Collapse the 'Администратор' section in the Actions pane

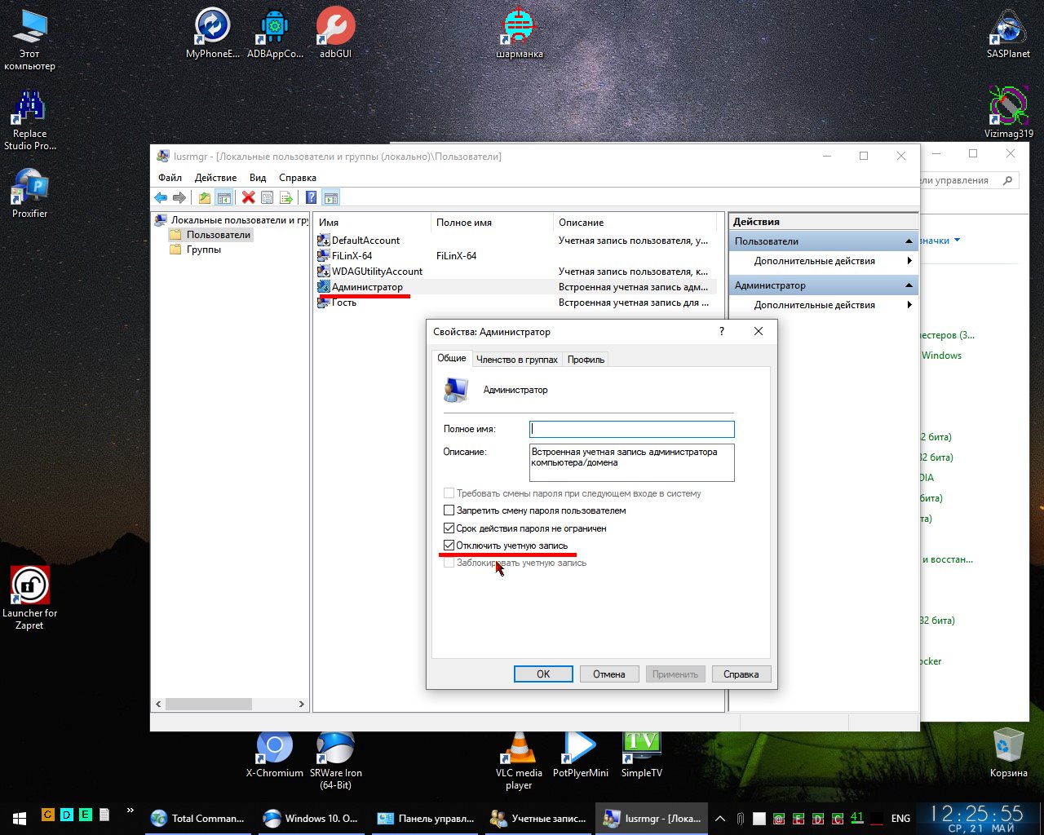tap(909, 285)
